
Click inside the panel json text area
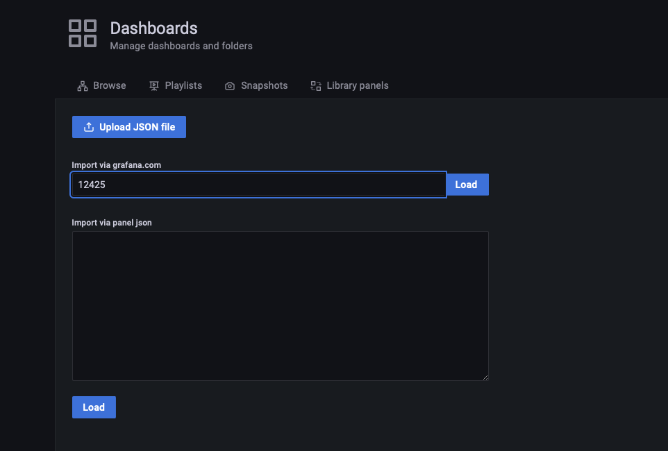point(280,305)
